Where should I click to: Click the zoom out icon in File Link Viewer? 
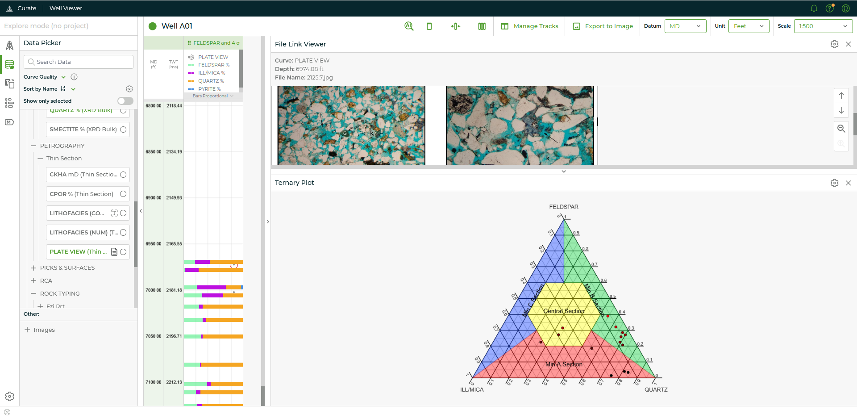pos(841,128)
